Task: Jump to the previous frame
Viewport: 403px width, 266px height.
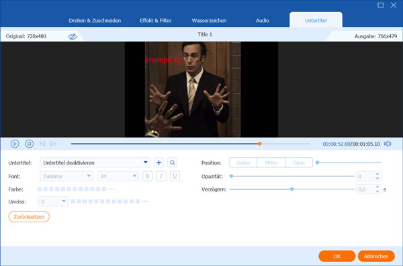Action: (42, 144)
